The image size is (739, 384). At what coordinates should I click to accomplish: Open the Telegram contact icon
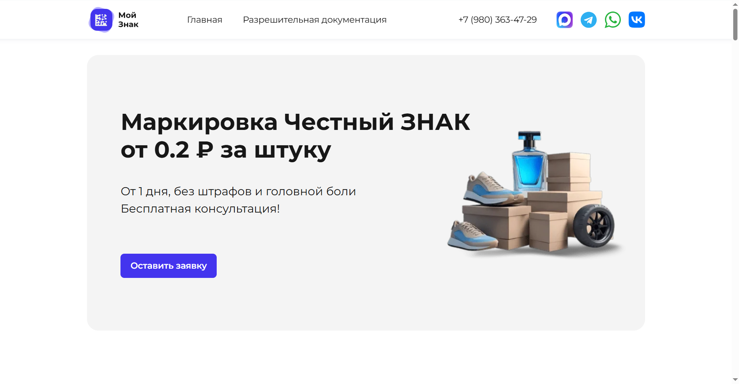[589, 20]
